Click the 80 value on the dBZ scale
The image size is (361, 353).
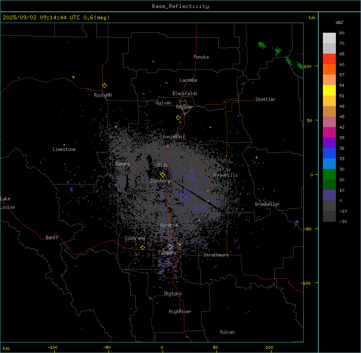click(342, 33)
